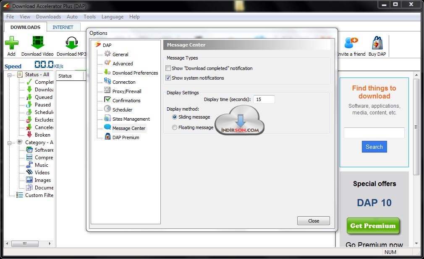Select Sliding message display method
424x259 pixels.
click(175, 117)
